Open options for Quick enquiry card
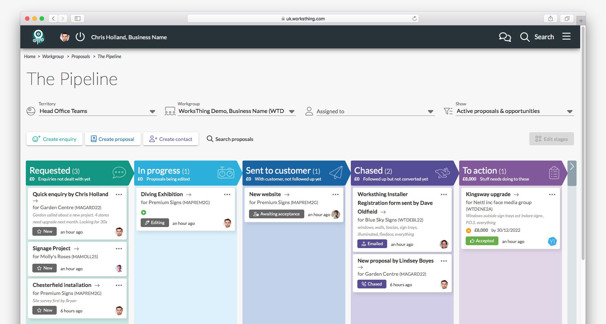This screenshot has height=324, width=606. 119,195
